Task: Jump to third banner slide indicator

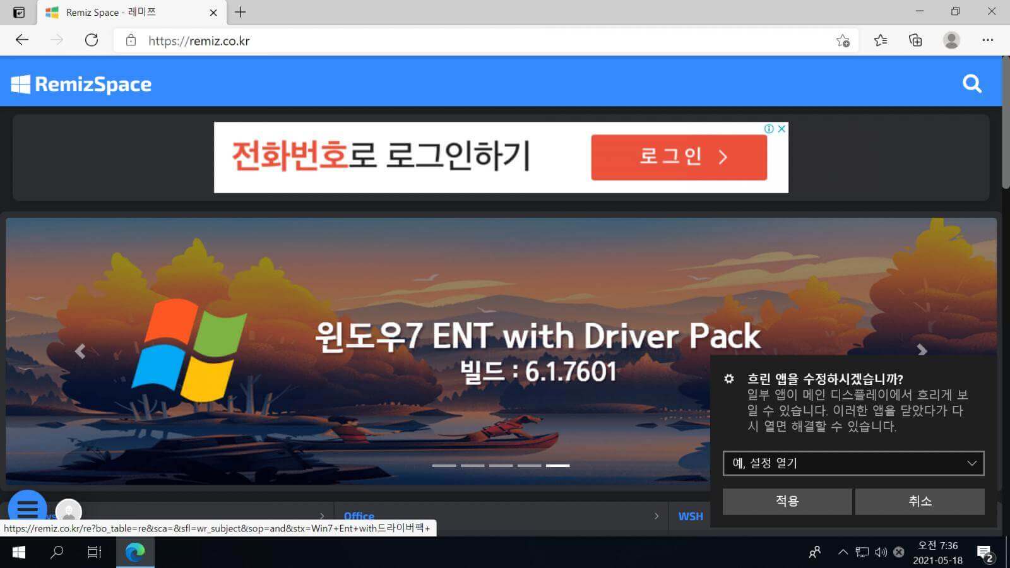Action: tap(501, 466)
